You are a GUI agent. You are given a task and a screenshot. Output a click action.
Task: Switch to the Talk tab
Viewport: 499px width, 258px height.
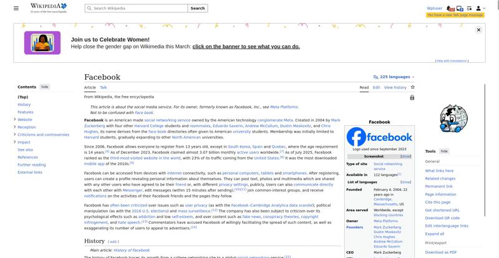(x=104, y=88)
